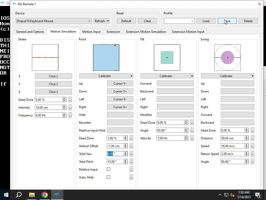Click Point Right Cursor X+ mapping
This screenshot has width=266, height=200.
(120, 107)
